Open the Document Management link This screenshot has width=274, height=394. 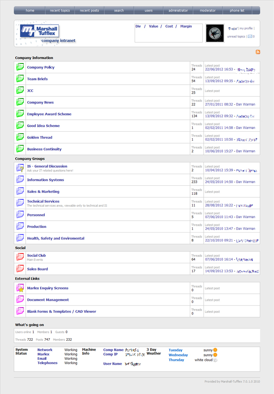coord(48,300)
